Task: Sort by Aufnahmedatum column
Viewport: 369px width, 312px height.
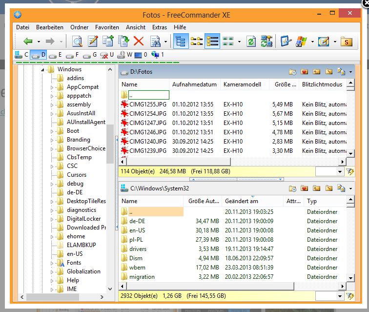Action: coord(194,84)
